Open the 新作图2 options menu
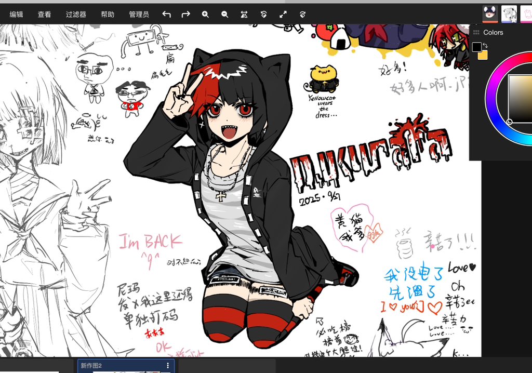Image resolution: width=532 pixels, height=373 pixels. pyautogui.click(x=168, y=366)
